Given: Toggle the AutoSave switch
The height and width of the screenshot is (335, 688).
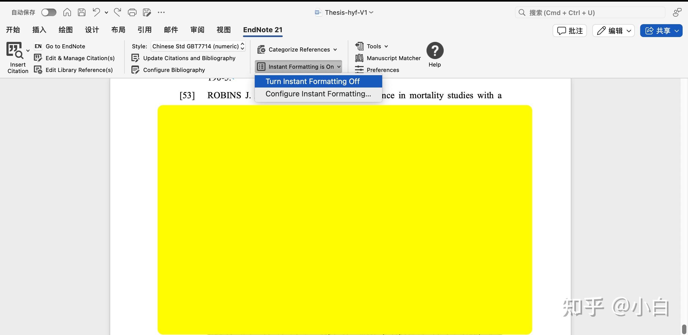Looking at the screenshot, I should [x=49, y=12].
